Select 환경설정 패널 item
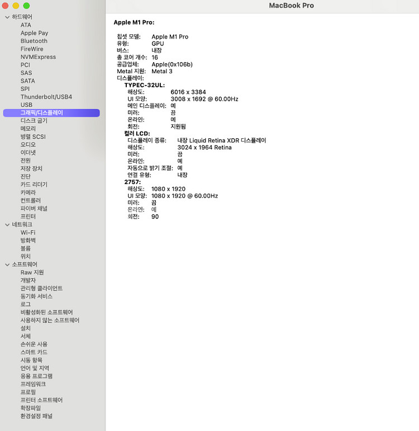Viewport: 419px width, 431px height. pyautogui.click(x=36, y=416)
